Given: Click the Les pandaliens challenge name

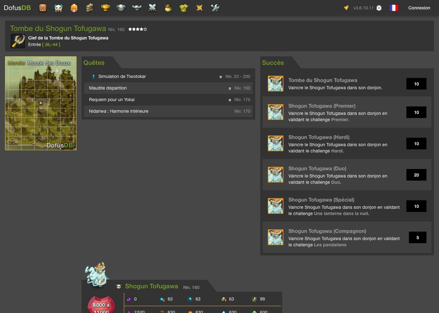Looking at the screenshot, I should (330, 245).
